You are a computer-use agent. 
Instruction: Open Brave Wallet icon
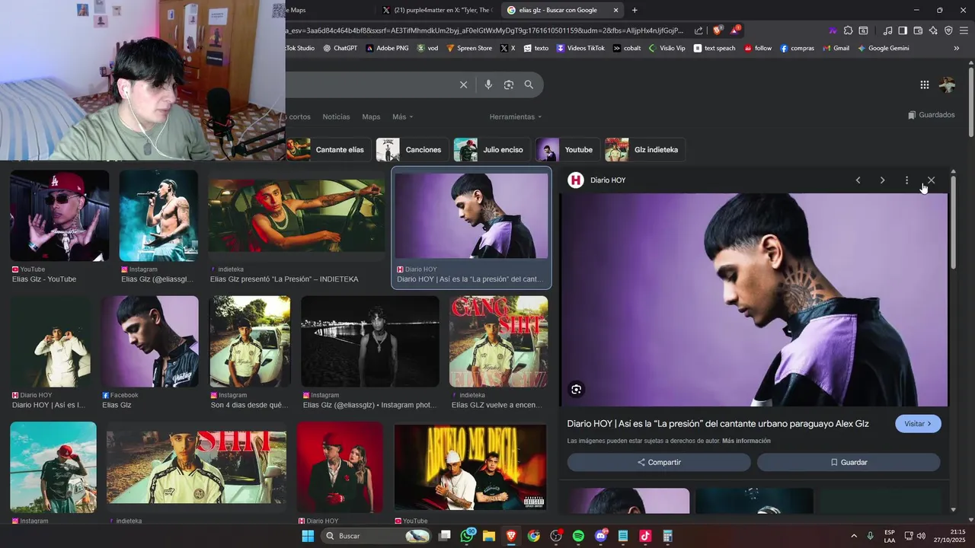(918, 30)
